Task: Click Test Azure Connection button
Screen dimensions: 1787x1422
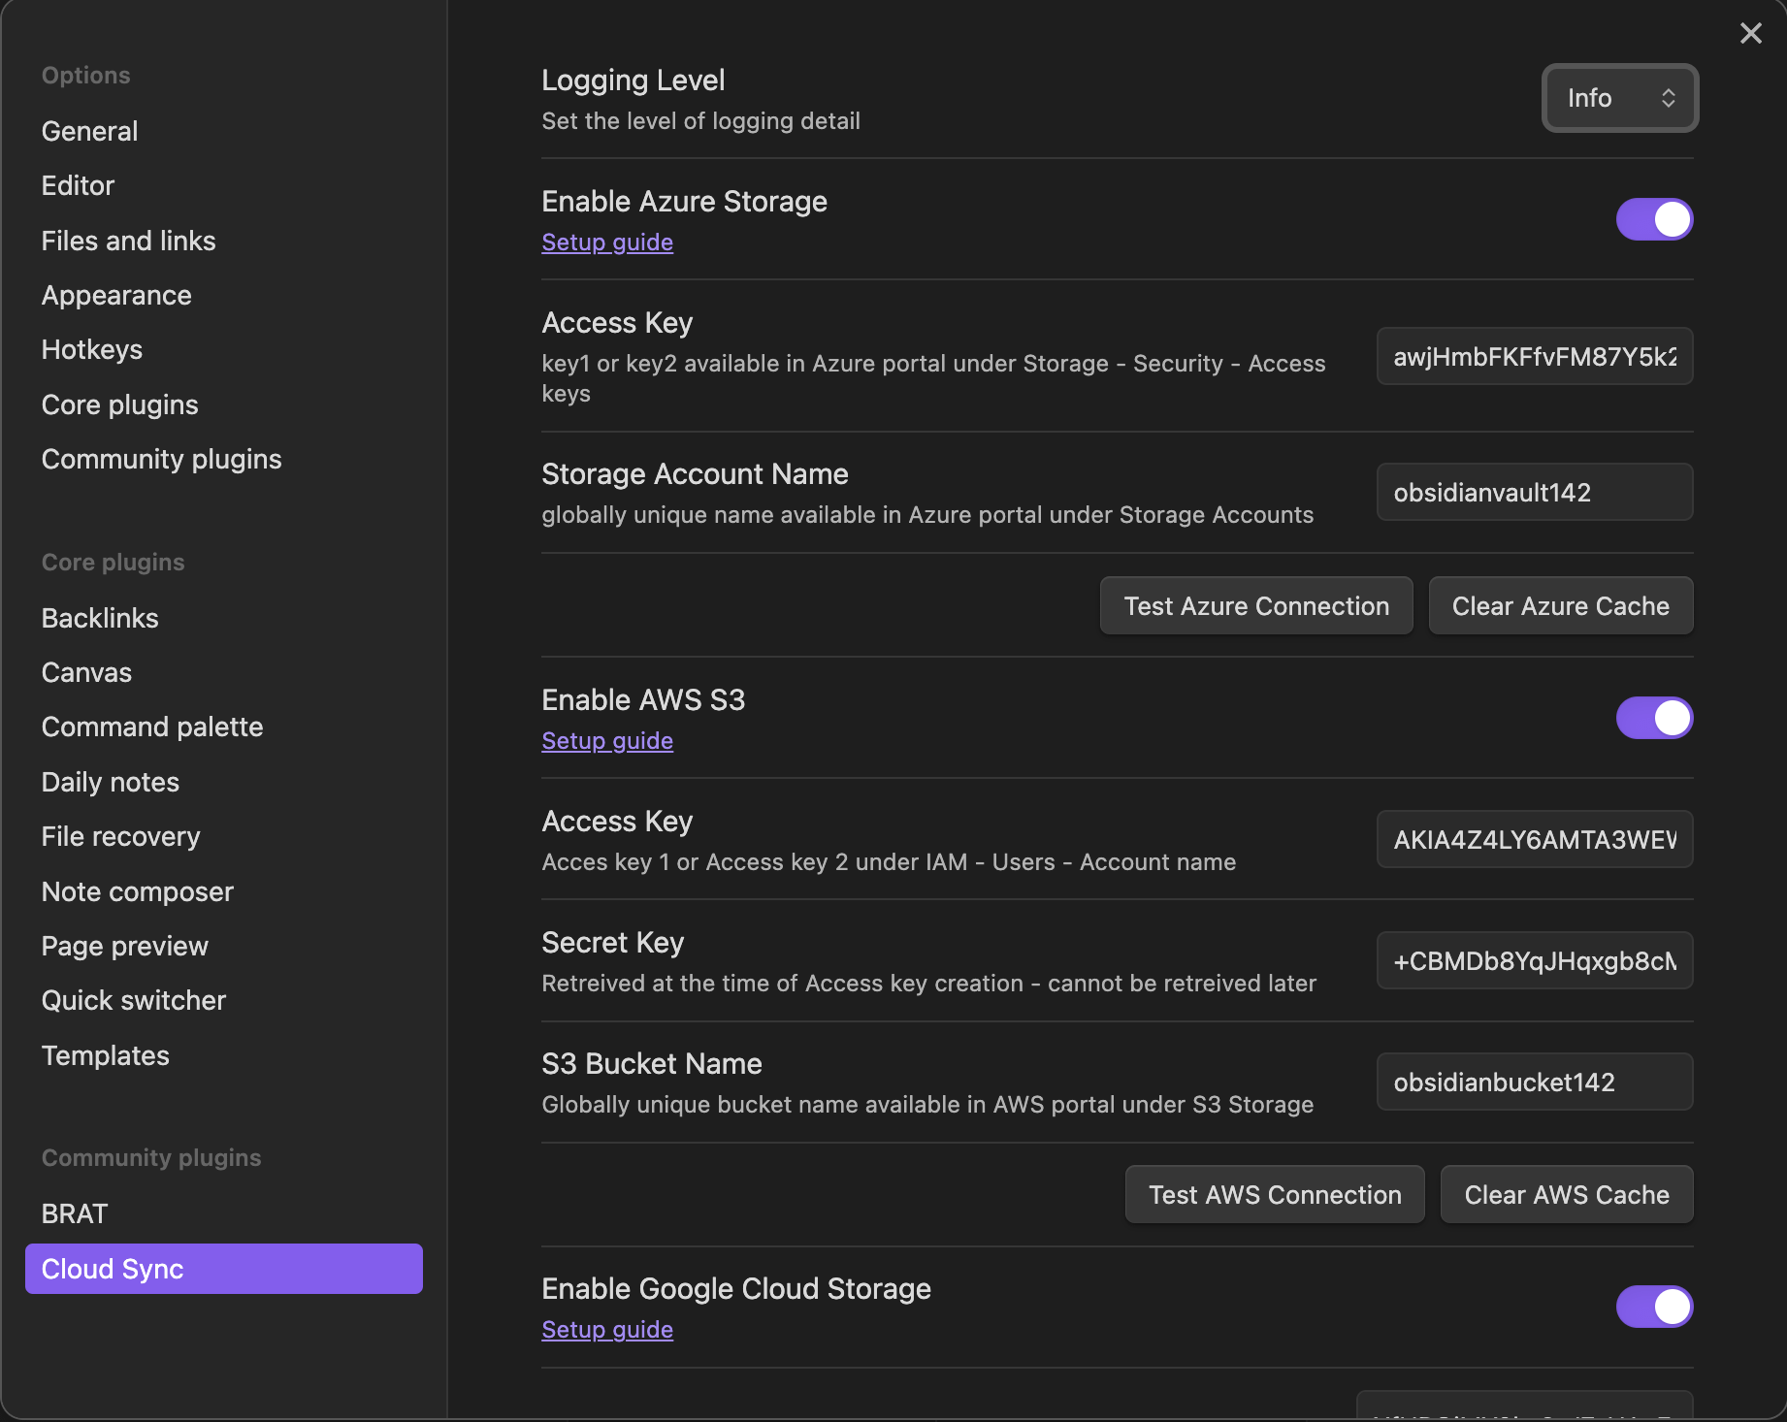Action: pos(1256,606)
